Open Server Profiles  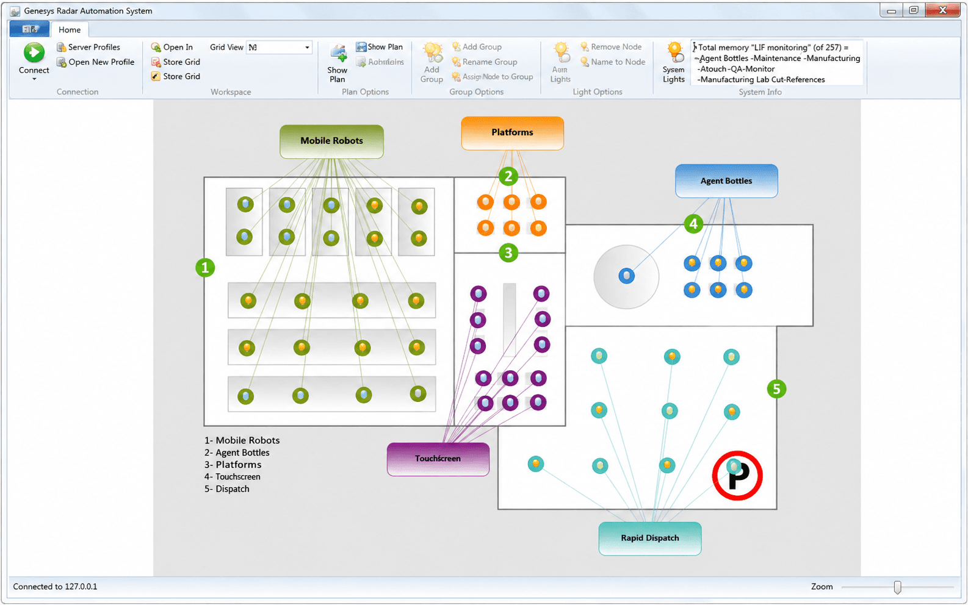88,47
